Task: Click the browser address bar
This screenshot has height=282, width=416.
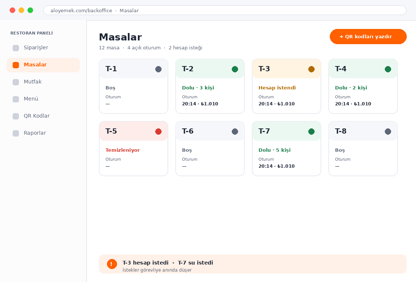Action: [225, 10]
